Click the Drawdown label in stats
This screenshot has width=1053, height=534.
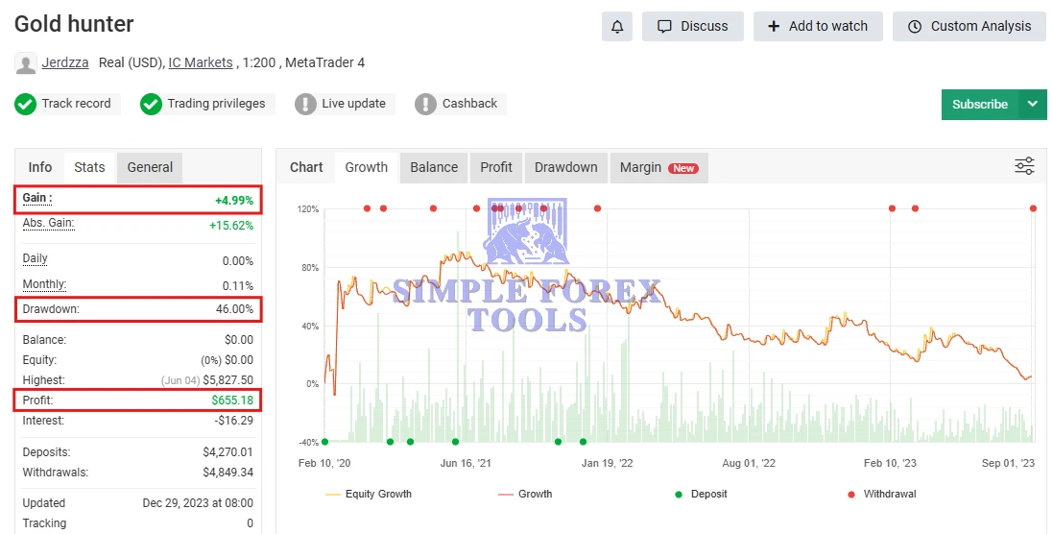coord(51,309)
